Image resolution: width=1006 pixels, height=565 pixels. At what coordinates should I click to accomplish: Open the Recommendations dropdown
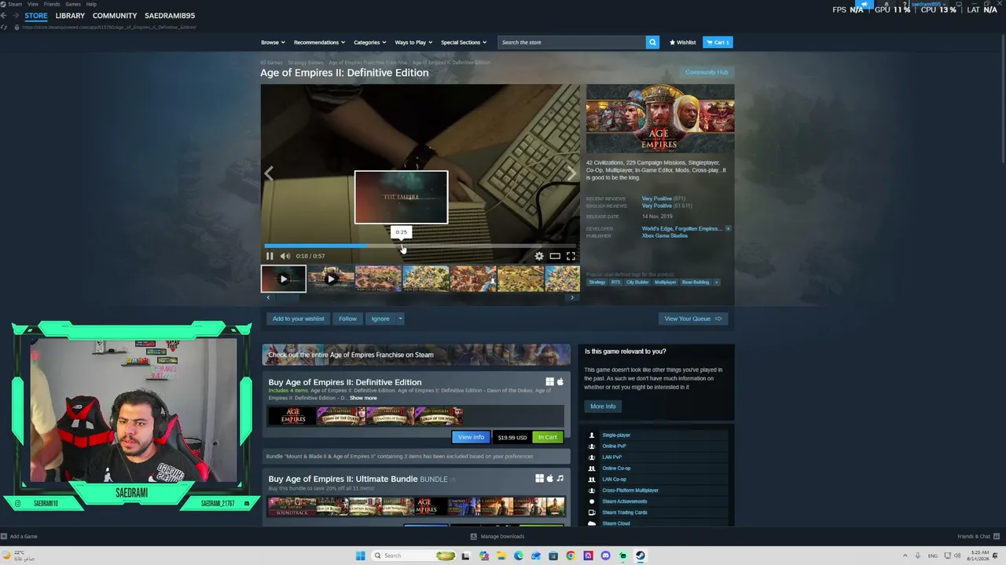[x=319, y=42]
